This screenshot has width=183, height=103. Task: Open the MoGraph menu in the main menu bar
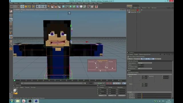click(74, 3)
